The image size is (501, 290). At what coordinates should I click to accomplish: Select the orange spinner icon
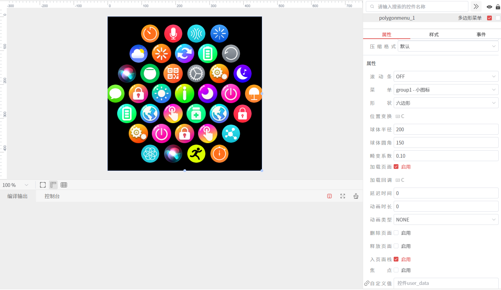click(x=162, y=54)
